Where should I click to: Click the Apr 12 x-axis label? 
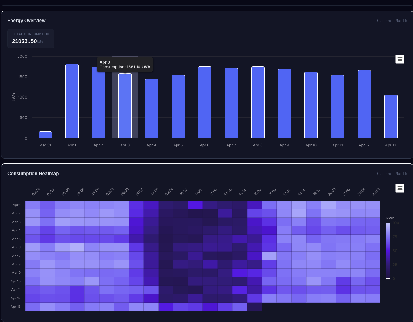tap(364, 145)
